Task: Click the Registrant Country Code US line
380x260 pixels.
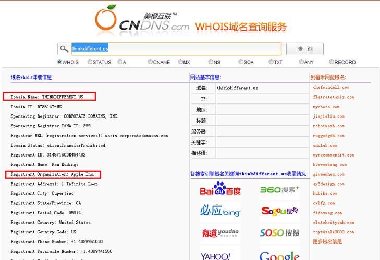Action: 43,232
